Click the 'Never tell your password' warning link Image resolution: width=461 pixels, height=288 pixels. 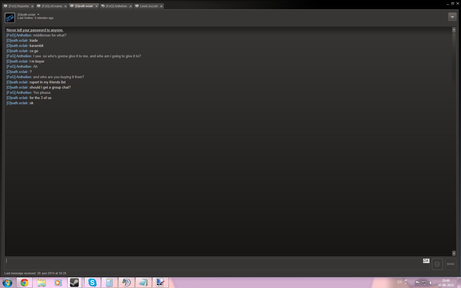[x=35, y=30]
